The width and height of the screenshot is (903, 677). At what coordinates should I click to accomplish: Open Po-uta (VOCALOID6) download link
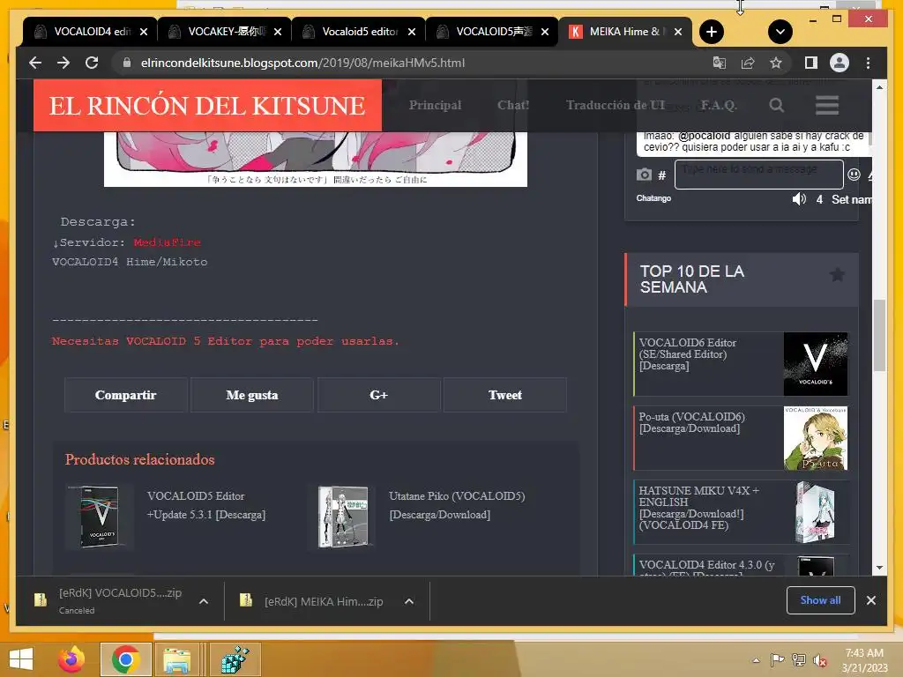point(691,422)
